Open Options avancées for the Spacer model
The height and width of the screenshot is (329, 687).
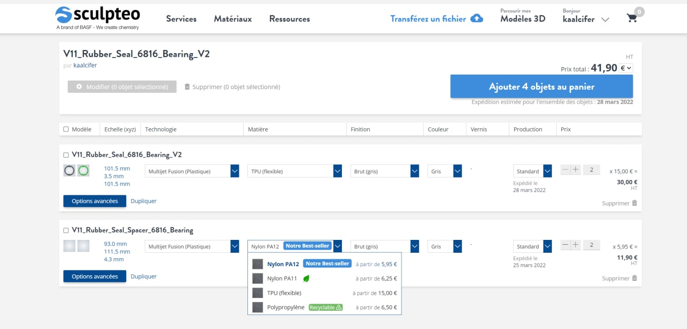point(94,276)
